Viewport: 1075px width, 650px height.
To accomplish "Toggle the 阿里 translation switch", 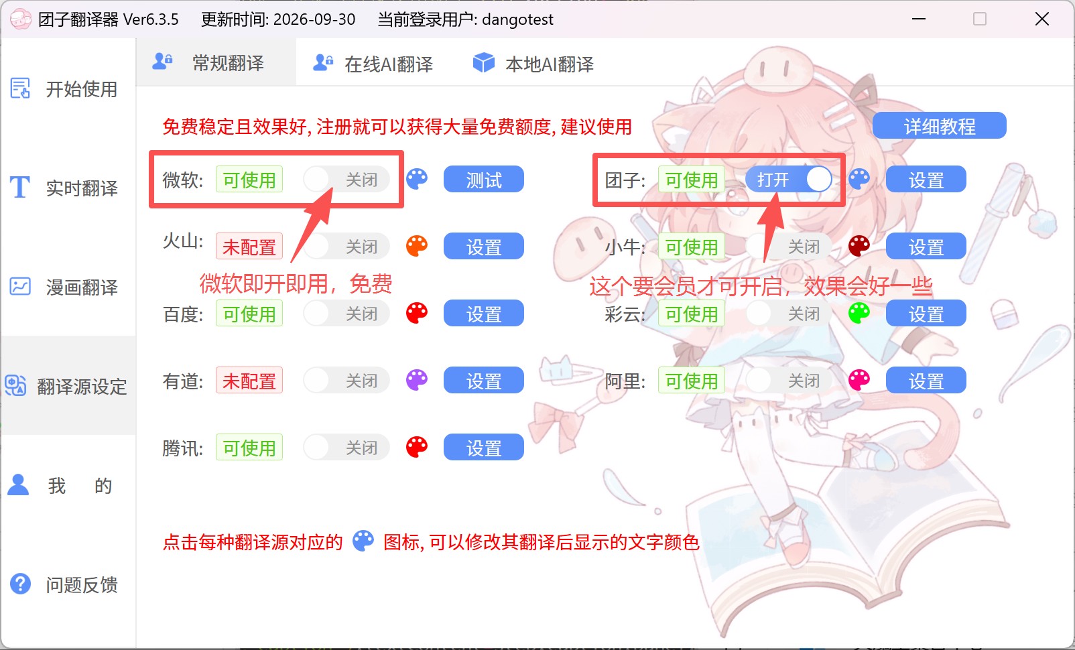I will 789,381.
